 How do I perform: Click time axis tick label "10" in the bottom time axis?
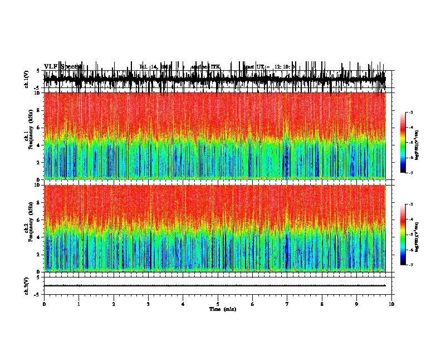(x=391, y=304)
